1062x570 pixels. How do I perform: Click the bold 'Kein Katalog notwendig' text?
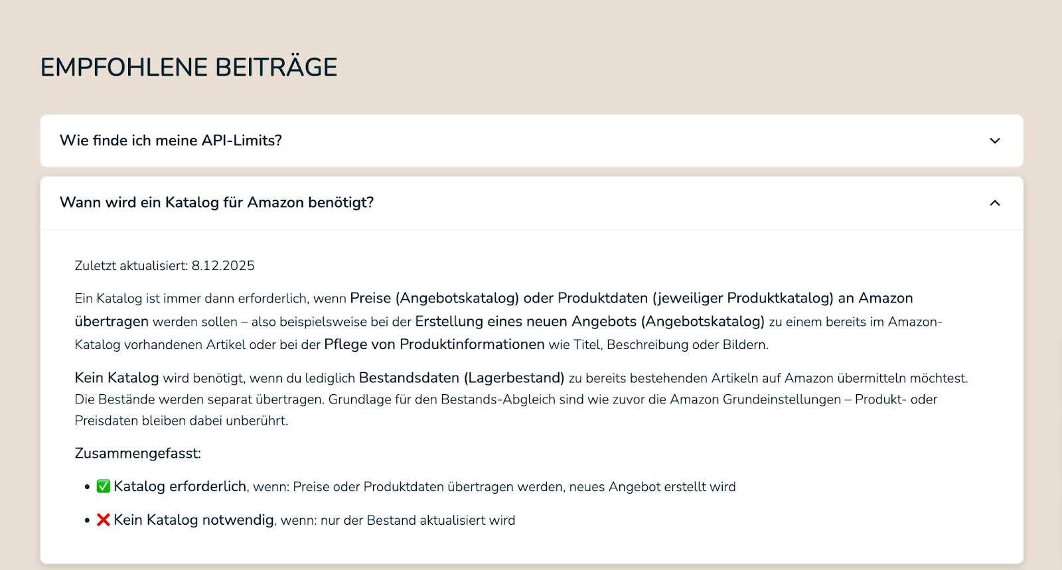click(x=194, y=520)
